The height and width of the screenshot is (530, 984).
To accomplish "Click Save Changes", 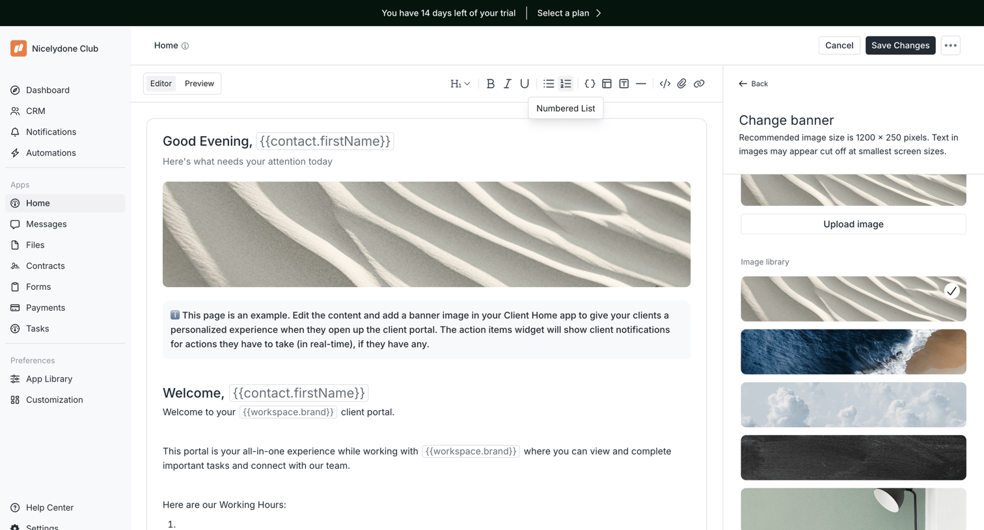I will point(900,46).
